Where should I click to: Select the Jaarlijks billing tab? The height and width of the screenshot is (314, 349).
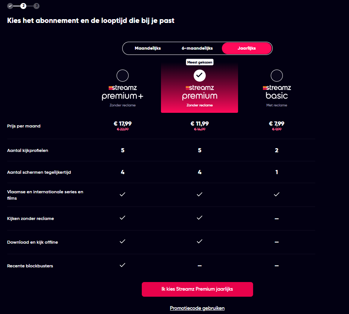[247, 49]
